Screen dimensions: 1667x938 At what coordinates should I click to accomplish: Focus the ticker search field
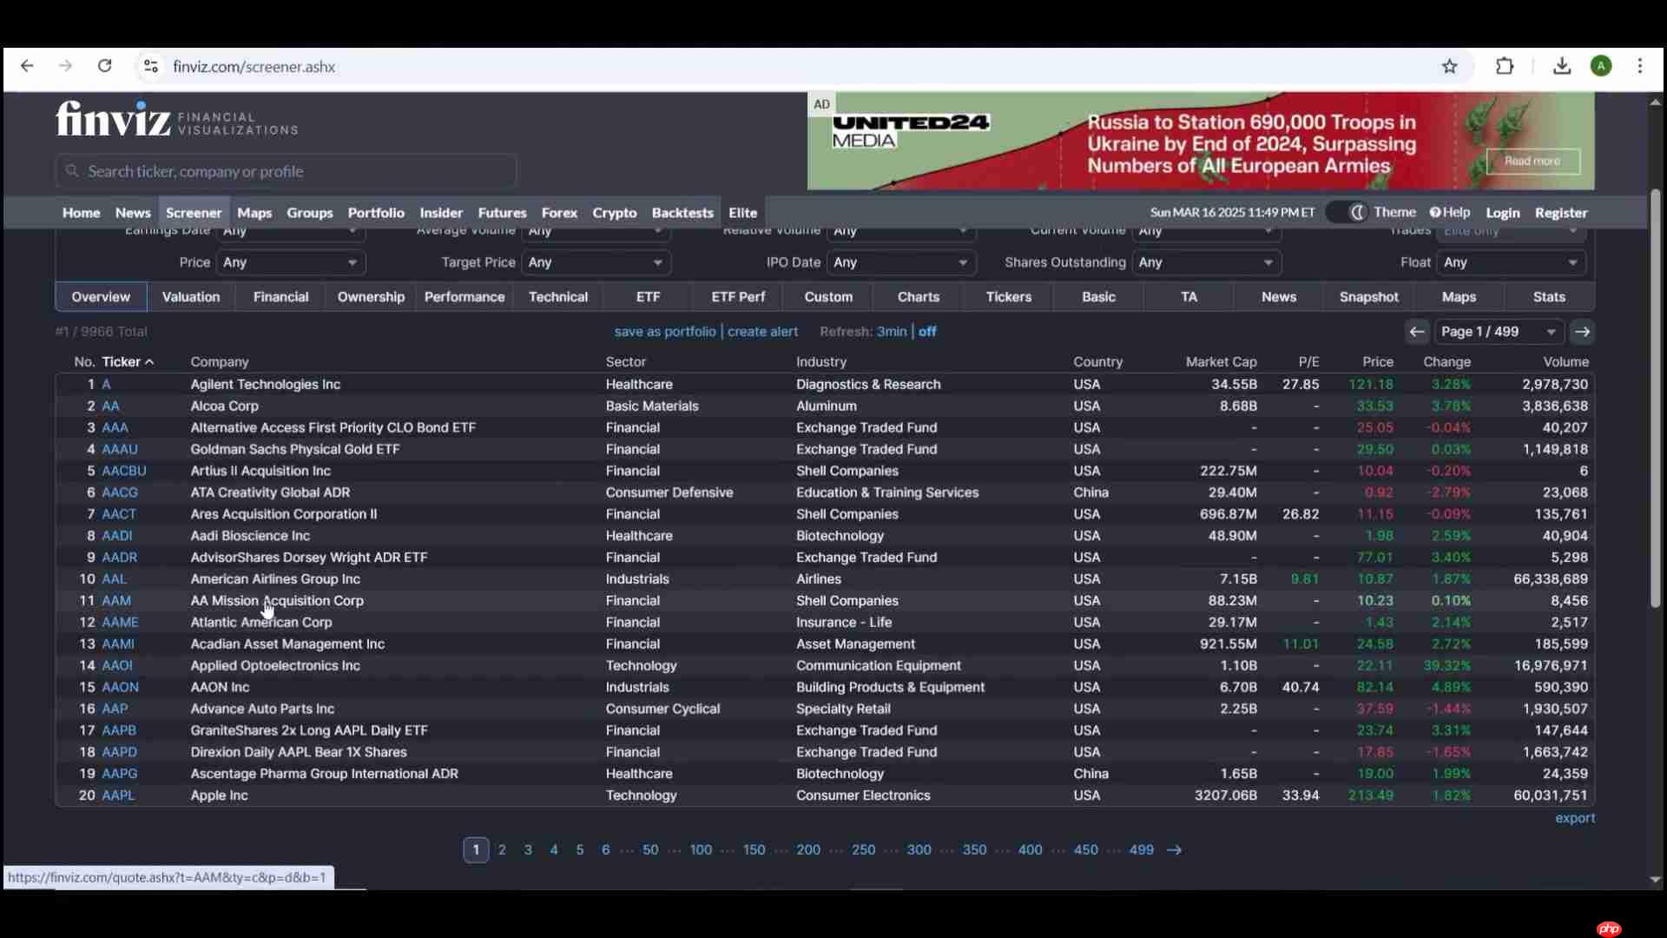pyautogui.click(x=286, y=172)
